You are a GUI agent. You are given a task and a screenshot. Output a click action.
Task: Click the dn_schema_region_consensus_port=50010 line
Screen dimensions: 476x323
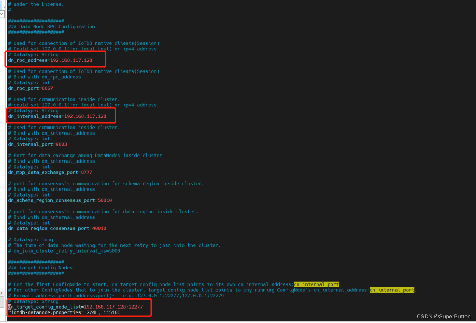click(x=60, y=200)
